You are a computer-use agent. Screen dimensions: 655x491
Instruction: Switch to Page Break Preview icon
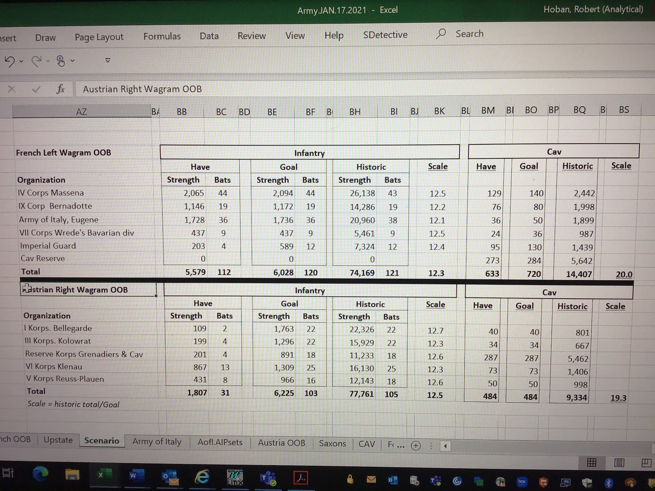click(646, 463)
